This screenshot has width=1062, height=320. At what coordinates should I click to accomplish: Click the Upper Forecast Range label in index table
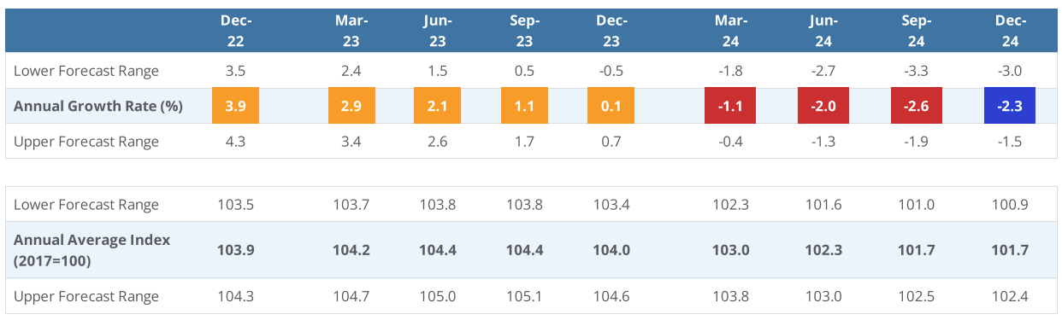(x=86, y=296)
